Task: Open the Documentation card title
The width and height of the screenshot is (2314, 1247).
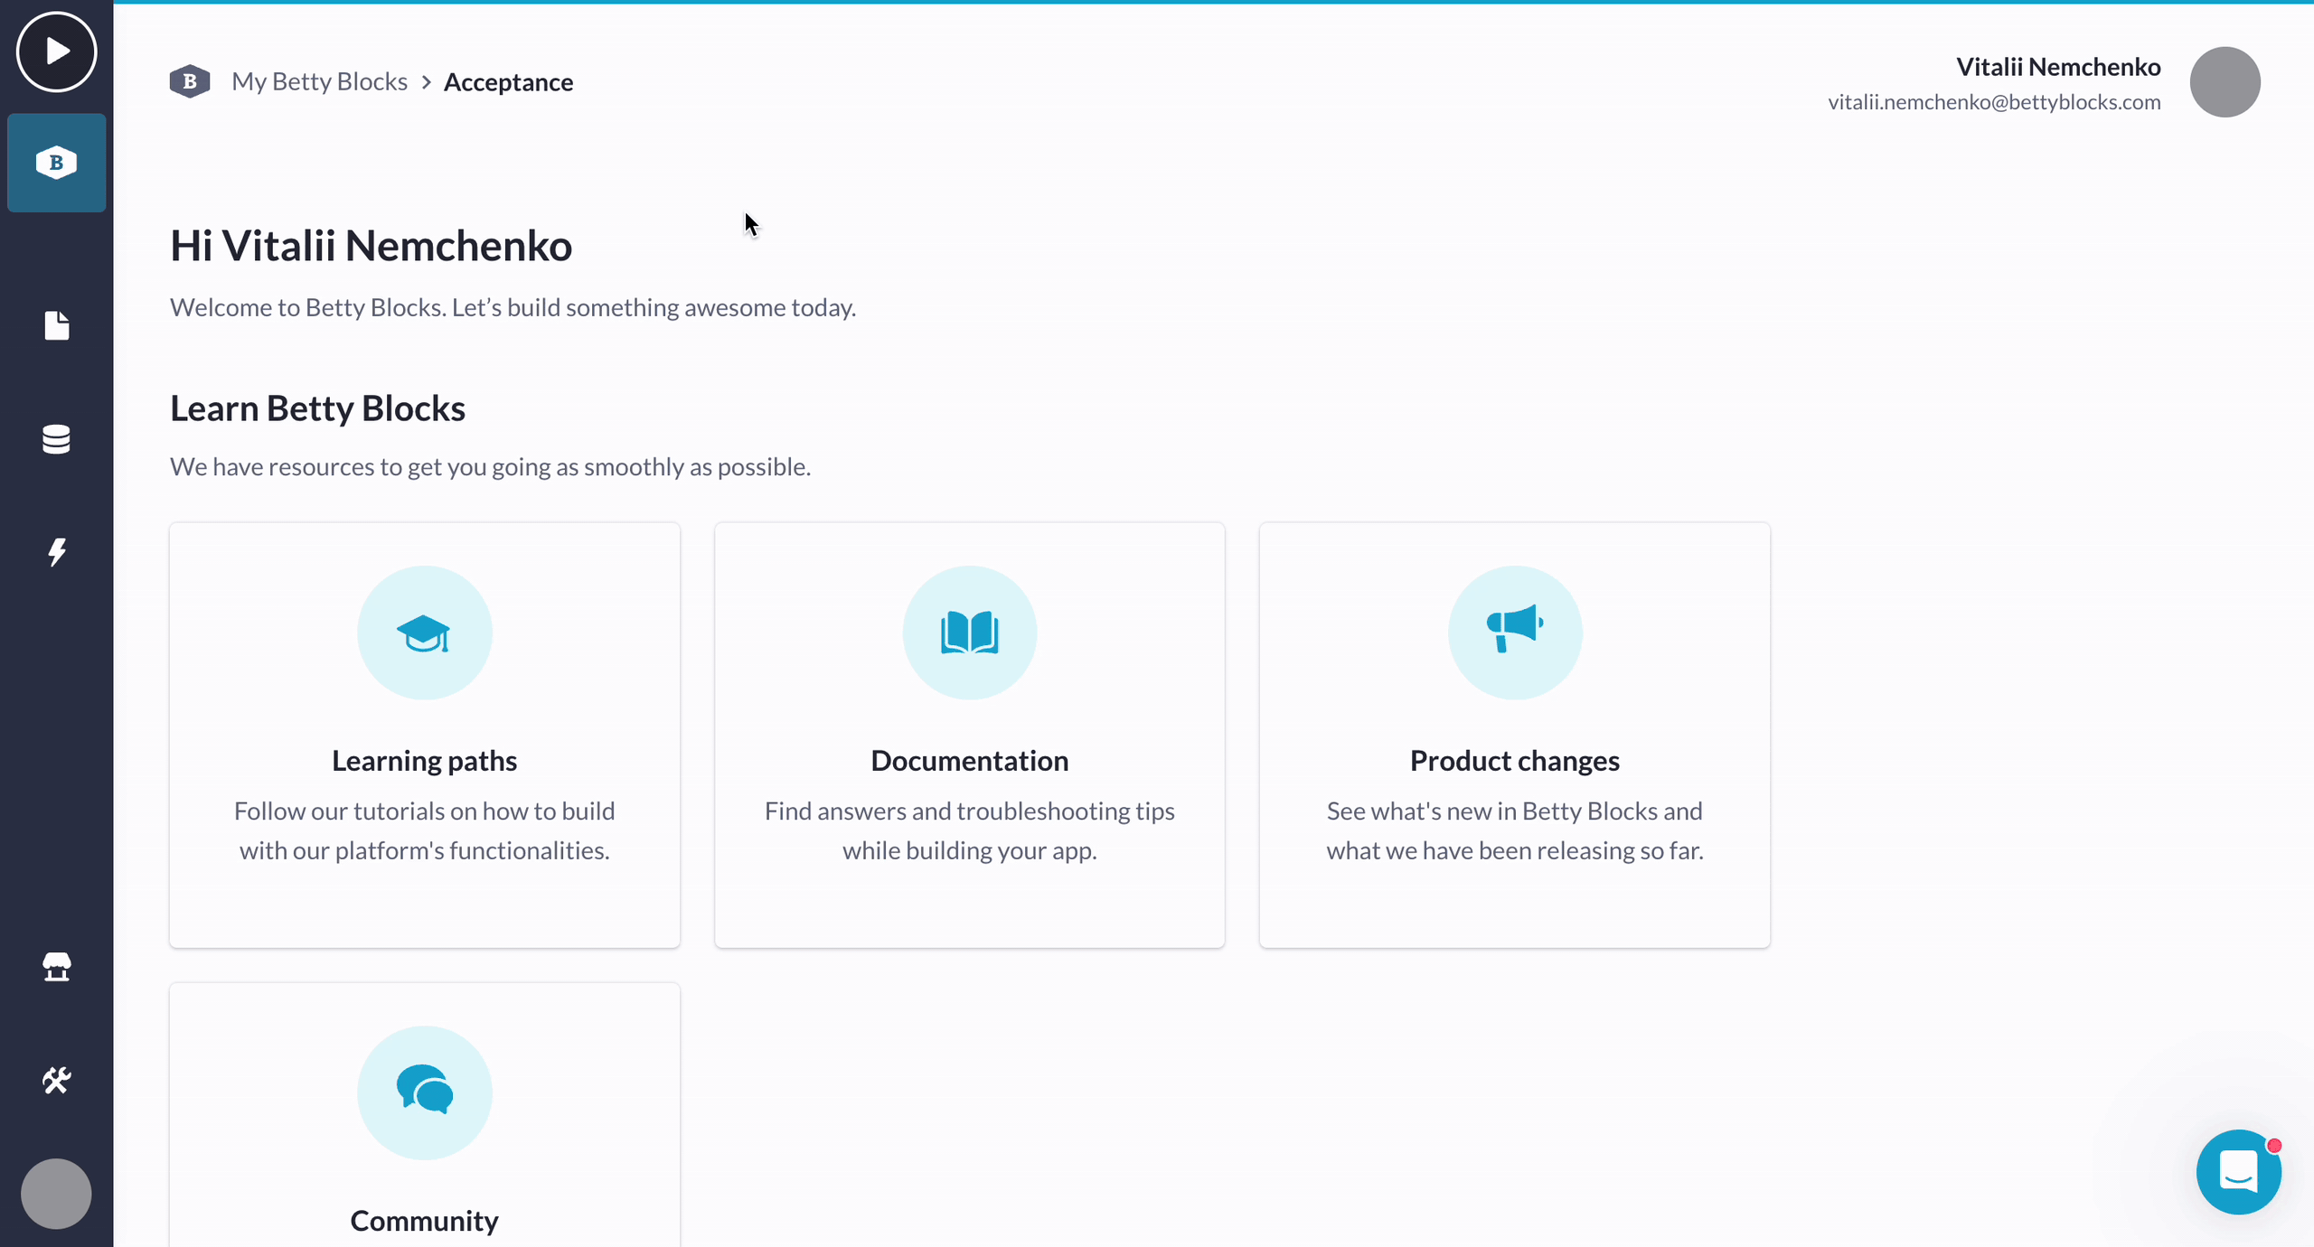Action: point(969,761)
